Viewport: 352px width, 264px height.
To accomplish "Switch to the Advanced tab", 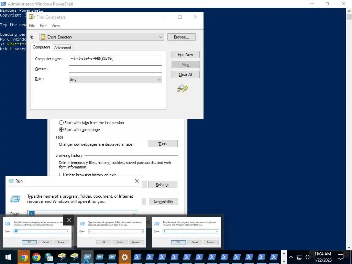I will point(63,47).
